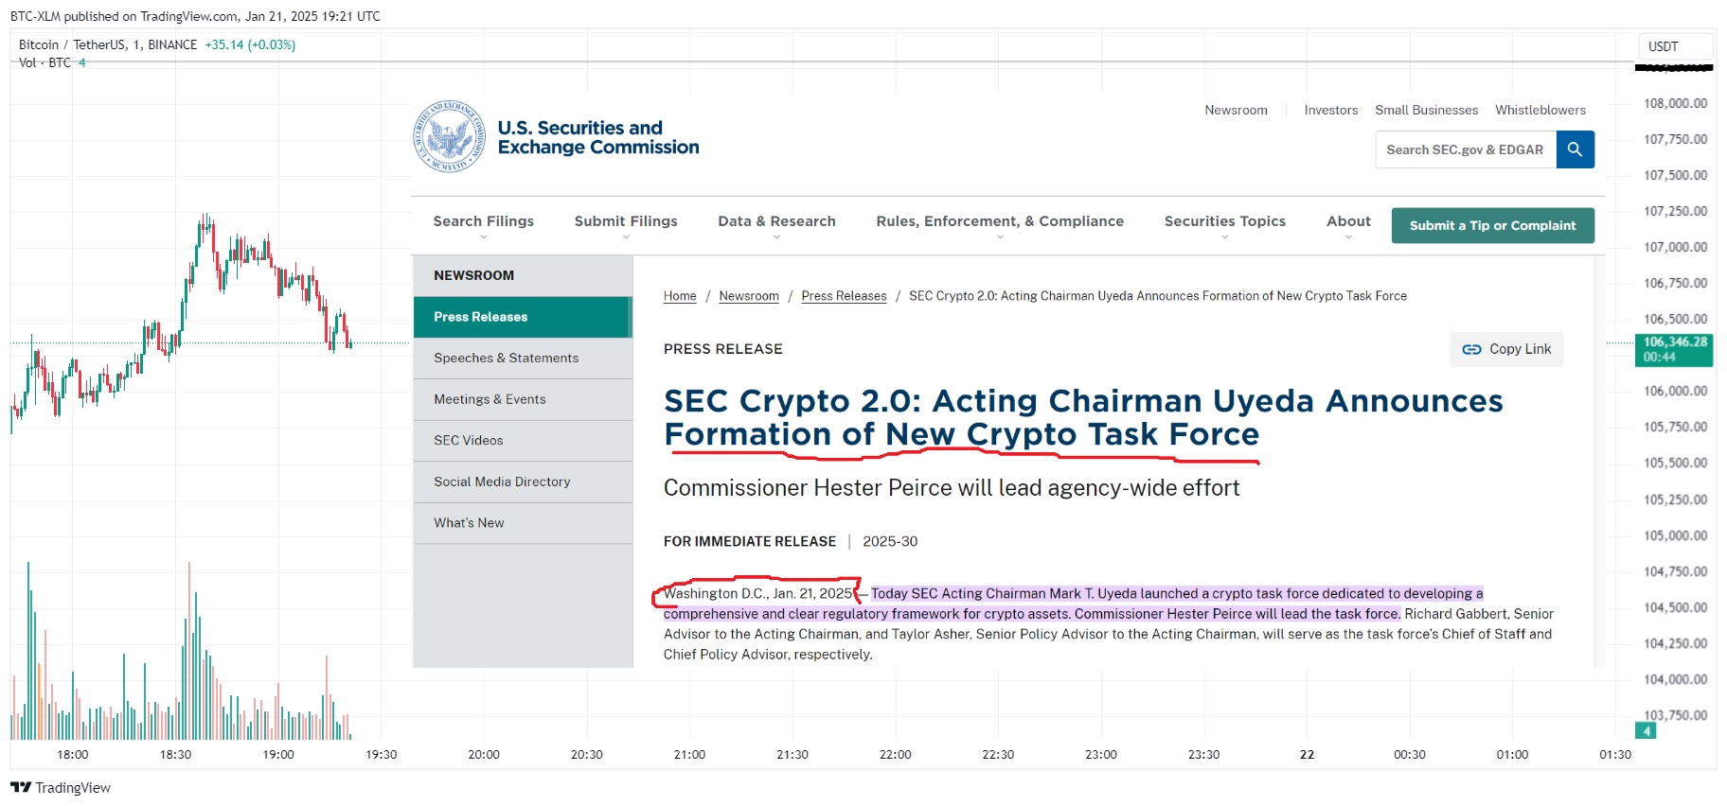
Task: Follow the Small Businesses link
Action: [1426, 110]
